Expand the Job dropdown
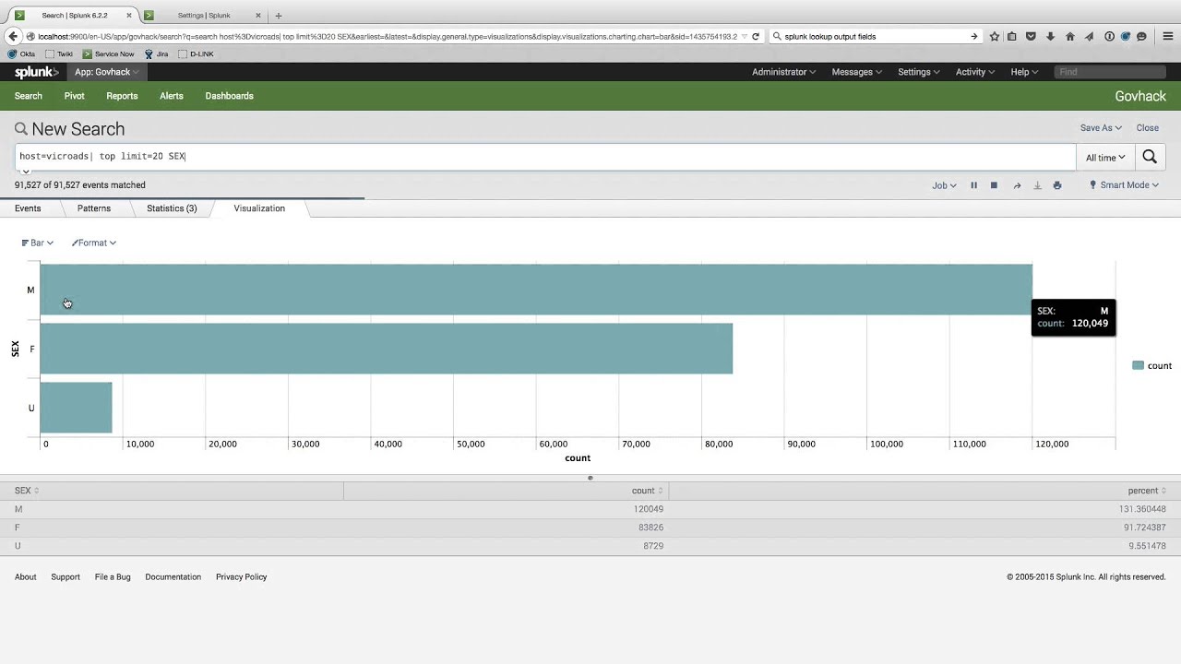The height and width of the screenshot is (664, 1181). tap(944, 185)
